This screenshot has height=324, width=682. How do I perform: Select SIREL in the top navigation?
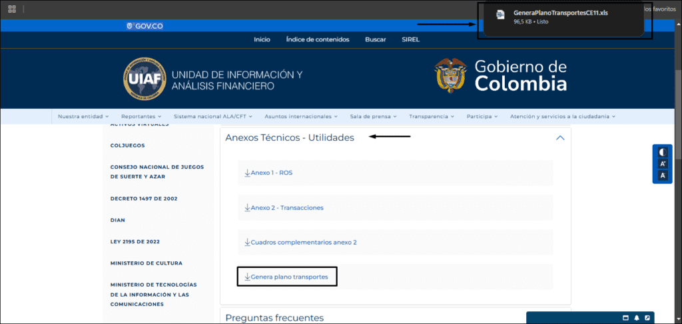(410, 39)
